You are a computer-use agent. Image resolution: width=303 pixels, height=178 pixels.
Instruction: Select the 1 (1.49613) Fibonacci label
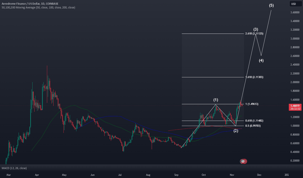[252, 104]
